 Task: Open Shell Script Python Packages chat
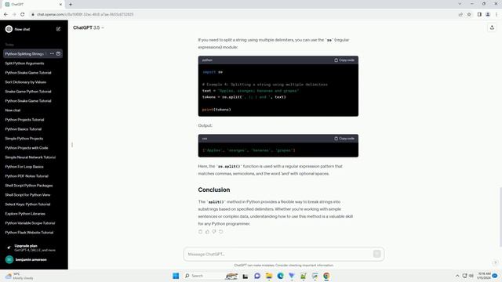(29, 186)
